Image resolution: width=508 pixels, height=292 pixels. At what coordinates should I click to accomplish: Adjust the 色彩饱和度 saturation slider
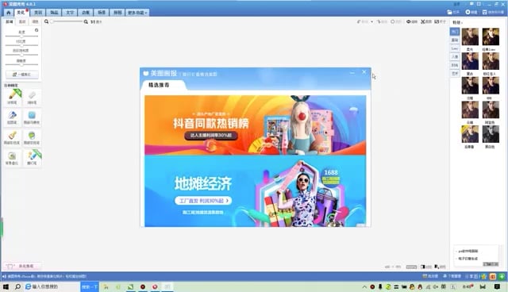pos(21,55)
